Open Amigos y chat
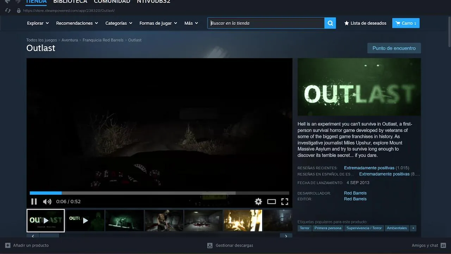This screenshot has height=254, width=451. click(x=429, y=245)
